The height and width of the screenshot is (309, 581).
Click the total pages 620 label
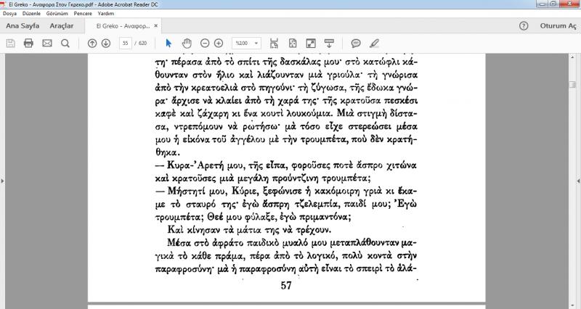point(141,44)
